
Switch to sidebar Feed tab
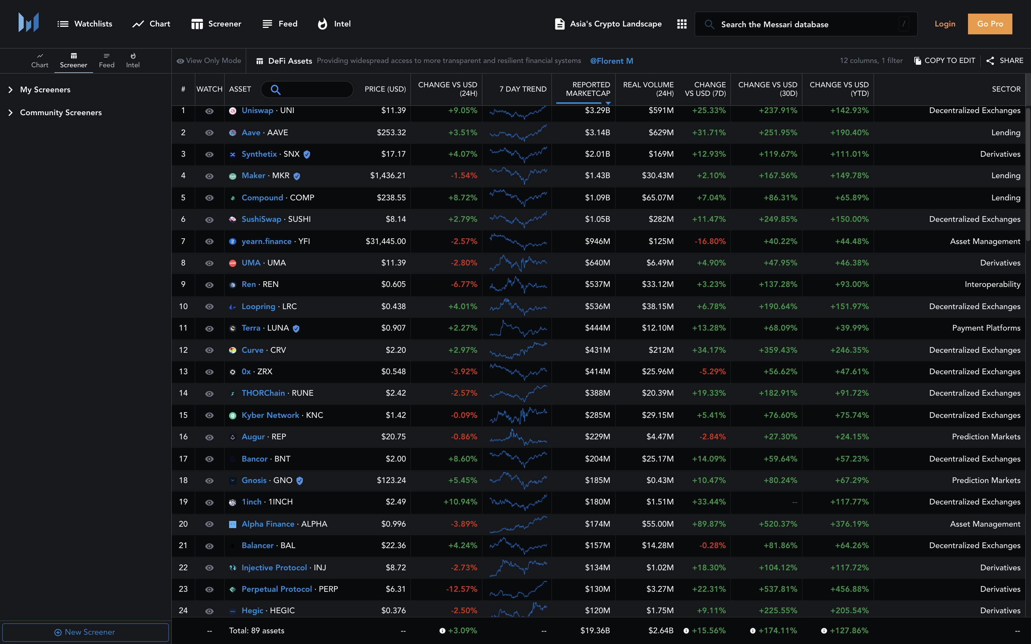[x=107, y=60]
